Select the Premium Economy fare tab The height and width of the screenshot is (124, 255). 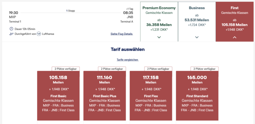coord(159,22)
